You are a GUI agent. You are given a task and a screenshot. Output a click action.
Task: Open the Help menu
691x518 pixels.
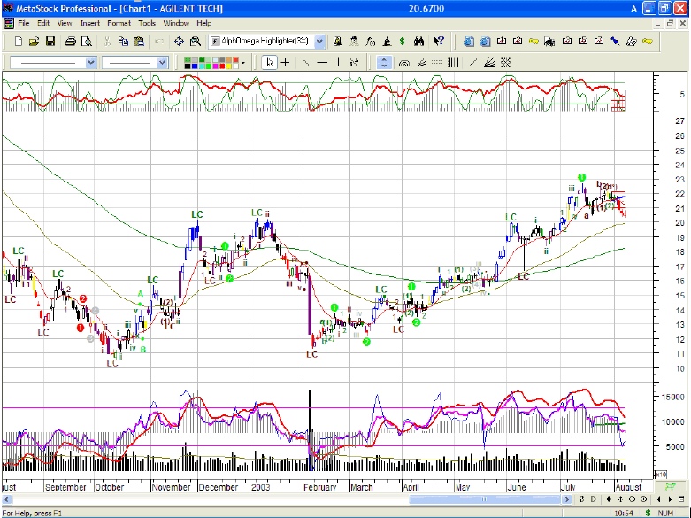click(204, 23)
